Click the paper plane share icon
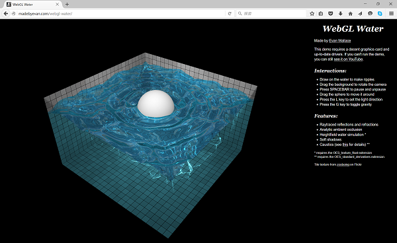This screenshot has width=397, height=243. point(360,14)
